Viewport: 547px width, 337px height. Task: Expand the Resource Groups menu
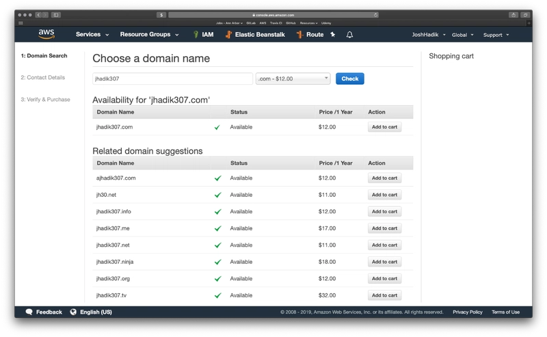149,34
